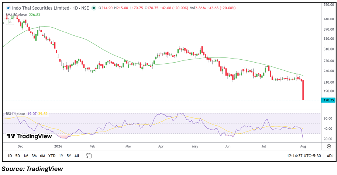Click the Aug label on time axis

[x=303, y=146]
